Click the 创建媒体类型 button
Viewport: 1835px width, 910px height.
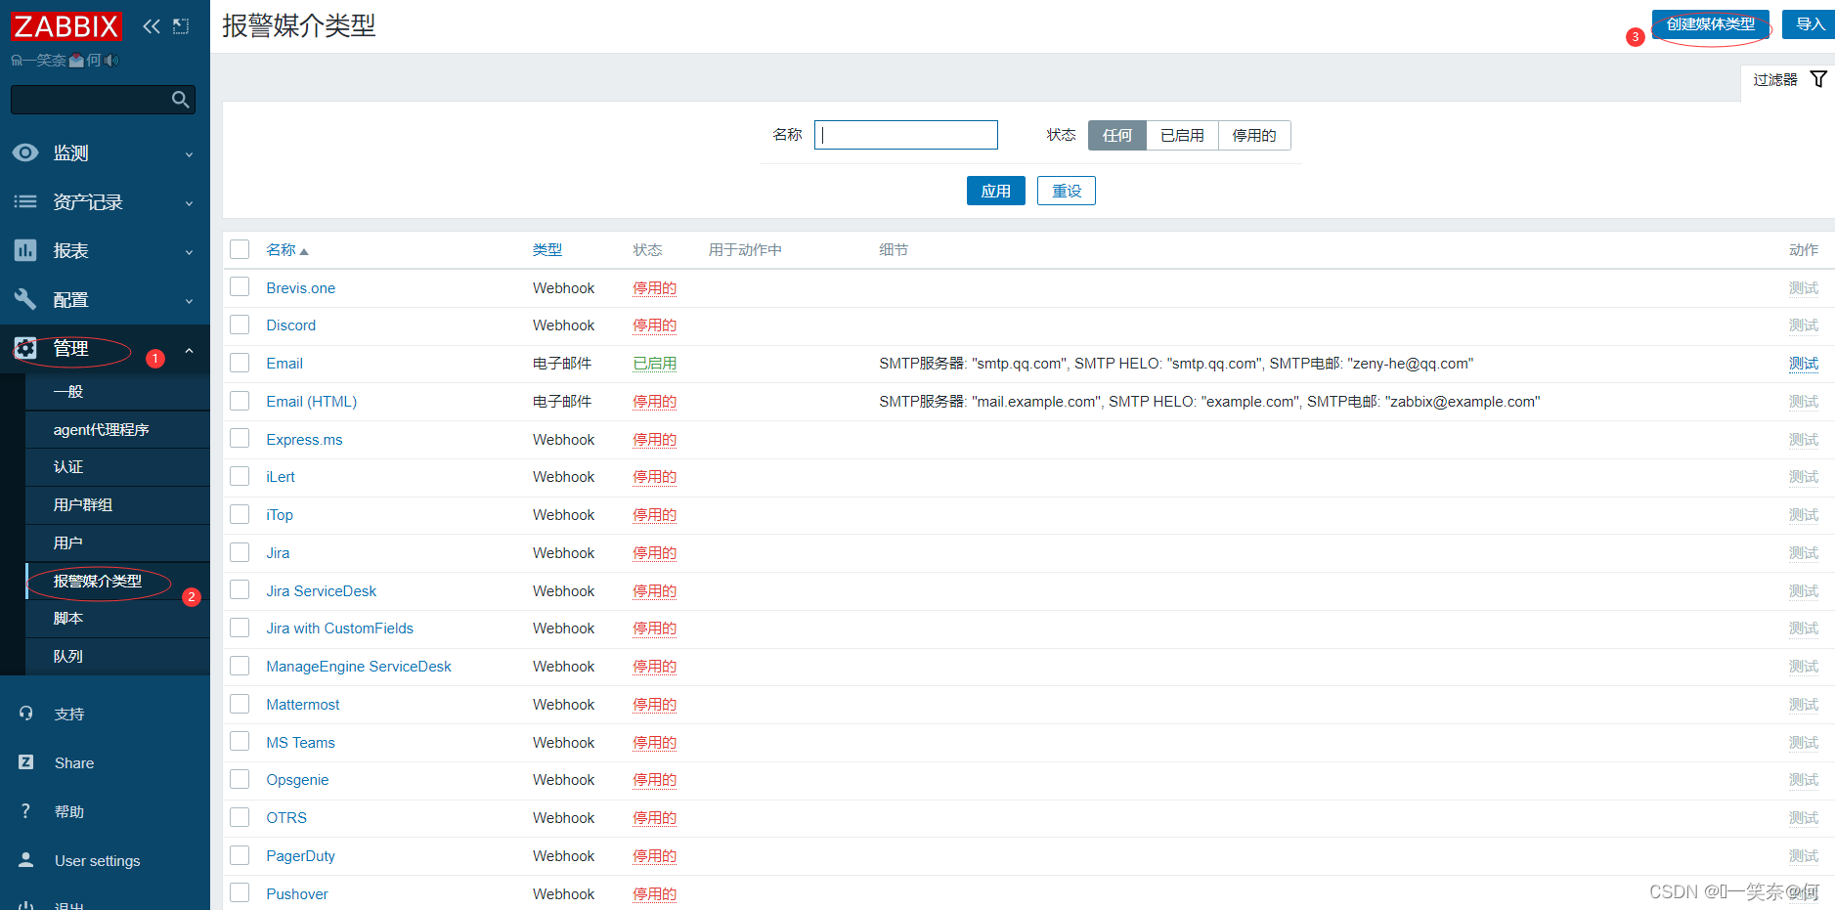tap(1711, 24)
